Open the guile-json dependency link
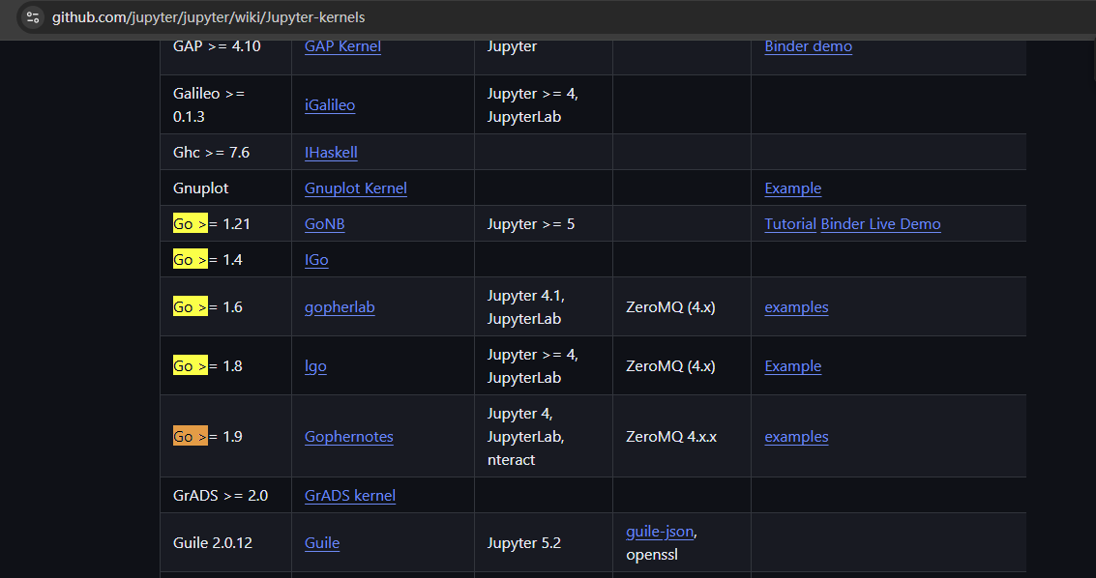Image resolution: width=1096 pixels, height=578 pixels. click(660, 532)
